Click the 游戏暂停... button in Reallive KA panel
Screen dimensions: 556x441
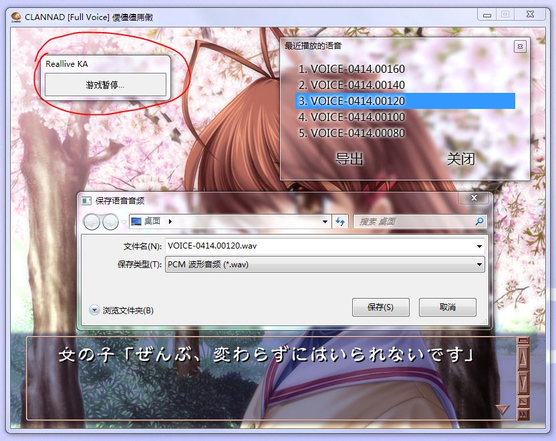pyautogui.click(x=106, y=85)
